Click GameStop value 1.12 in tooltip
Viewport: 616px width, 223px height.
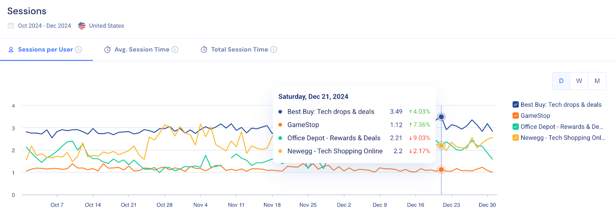coord(396,125)
